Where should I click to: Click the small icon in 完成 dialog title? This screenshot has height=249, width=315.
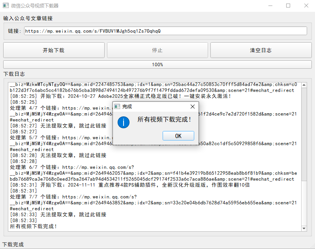coord(117,107)
